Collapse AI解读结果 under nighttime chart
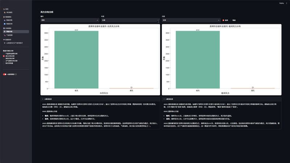This screenshot has width=290, height=163. coord(221,99)
